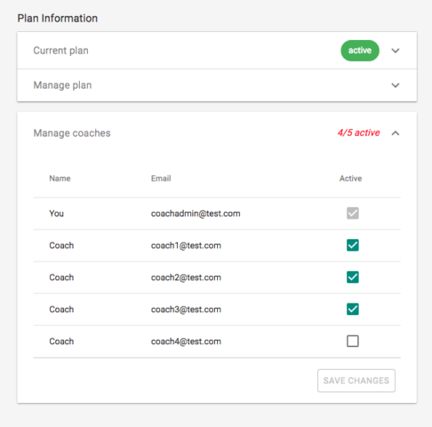The image size is (432, 427).
Task: Click the Email column header
Action: point(161,179)
